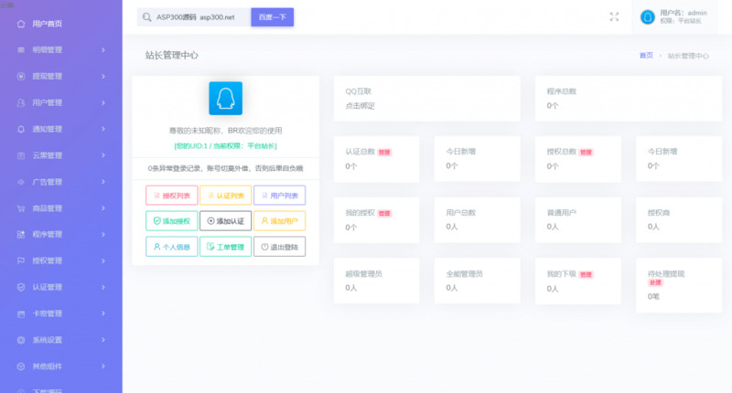Screen dimensions: 732x393
Task: Click the QQ penguin profile image
Action: 225,98
